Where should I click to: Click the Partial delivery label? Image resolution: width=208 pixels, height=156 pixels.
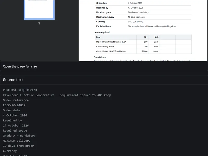click(103, 26)
